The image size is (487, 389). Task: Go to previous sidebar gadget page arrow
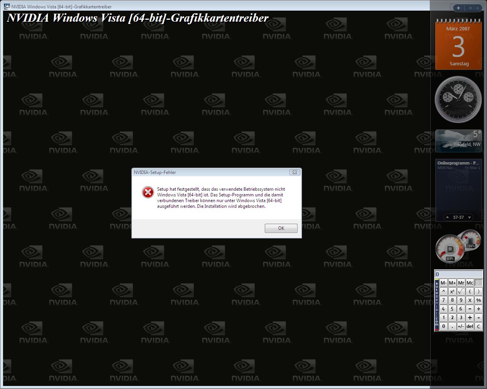470,8
